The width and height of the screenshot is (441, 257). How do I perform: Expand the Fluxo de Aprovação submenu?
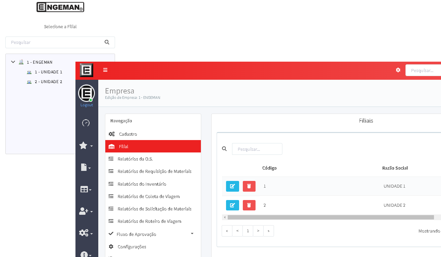pyautogui.click(x=192, y=234)
